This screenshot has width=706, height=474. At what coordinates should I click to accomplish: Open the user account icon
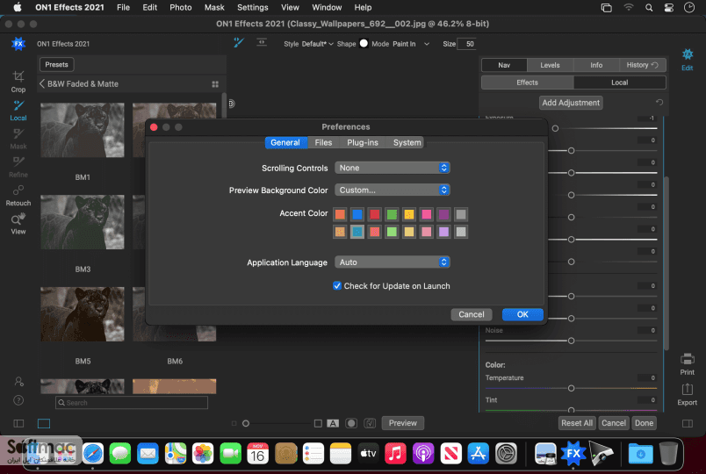coord(18,381)
